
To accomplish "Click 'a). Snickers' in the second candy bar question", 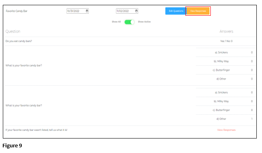I will tap(221, 93).
